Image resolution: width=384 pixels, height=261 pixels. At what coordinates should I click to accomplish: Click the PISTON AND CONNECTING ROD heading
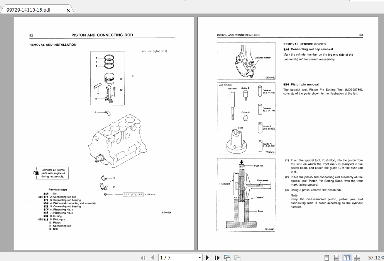102,35
